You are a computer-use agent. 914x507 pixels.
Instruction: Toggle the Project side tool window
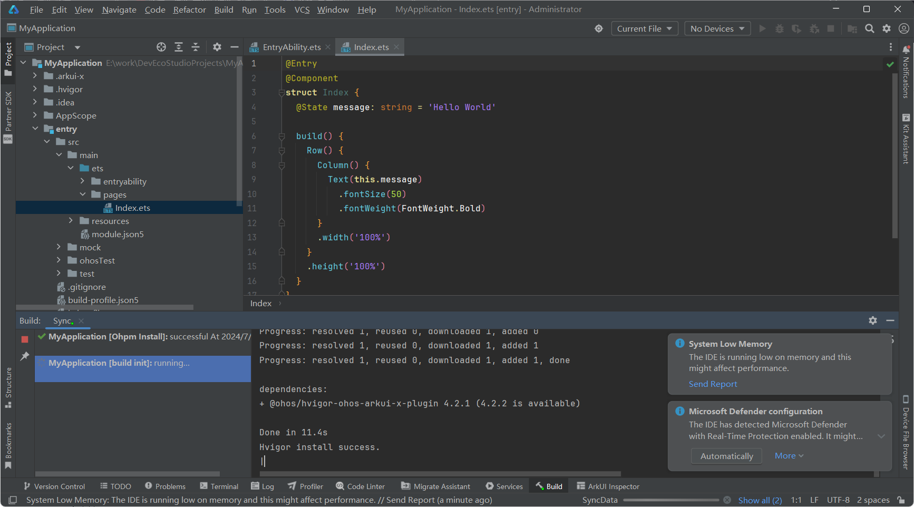8,58
